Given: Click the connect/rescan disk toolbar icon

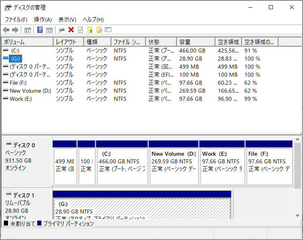Looking at the screenshot, I should tap(61, 30).
